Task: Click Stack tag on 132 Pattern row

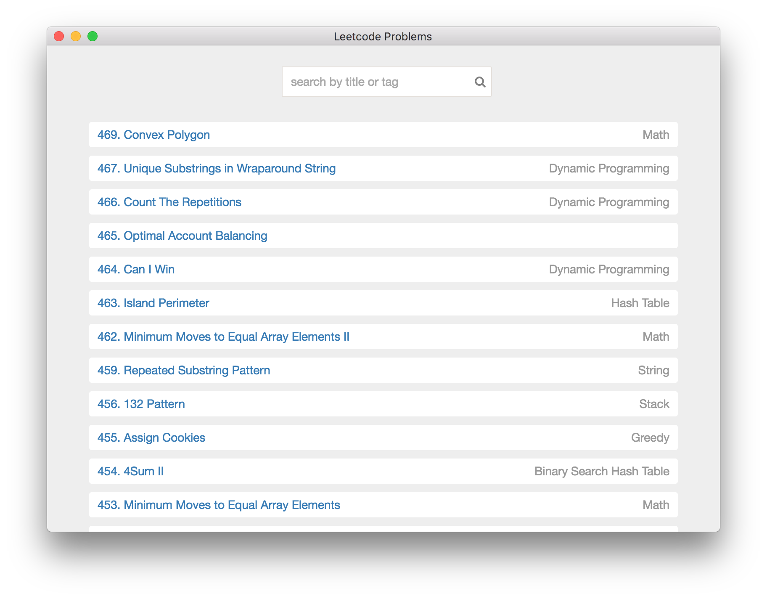Action: pos(654,404)
